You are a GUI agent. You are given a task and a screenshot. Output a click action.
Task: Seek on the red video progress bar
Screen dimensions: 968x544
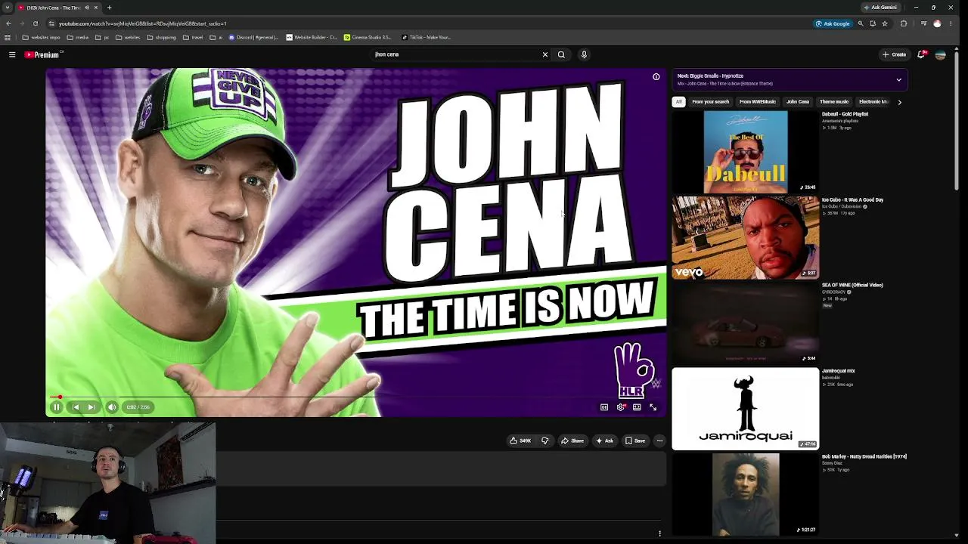tap(355, 397)
